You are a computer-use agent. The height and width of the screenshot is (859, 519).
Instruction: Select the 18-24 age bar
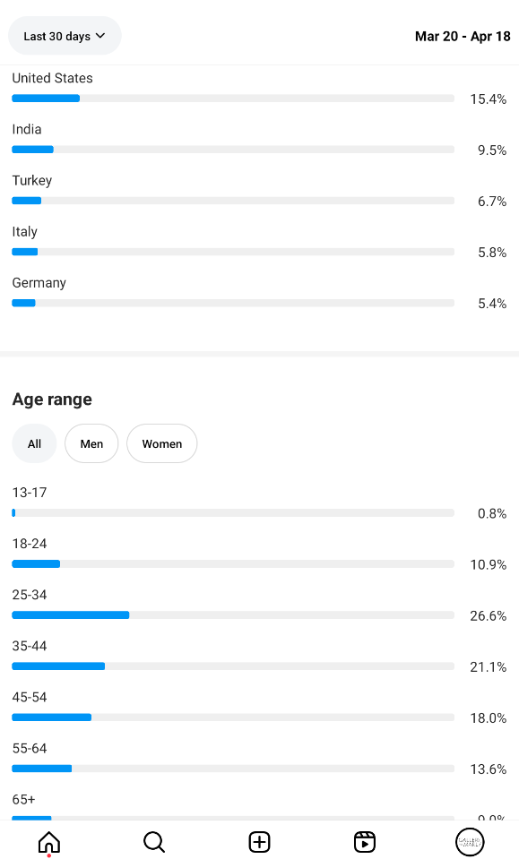click(233, 563)
